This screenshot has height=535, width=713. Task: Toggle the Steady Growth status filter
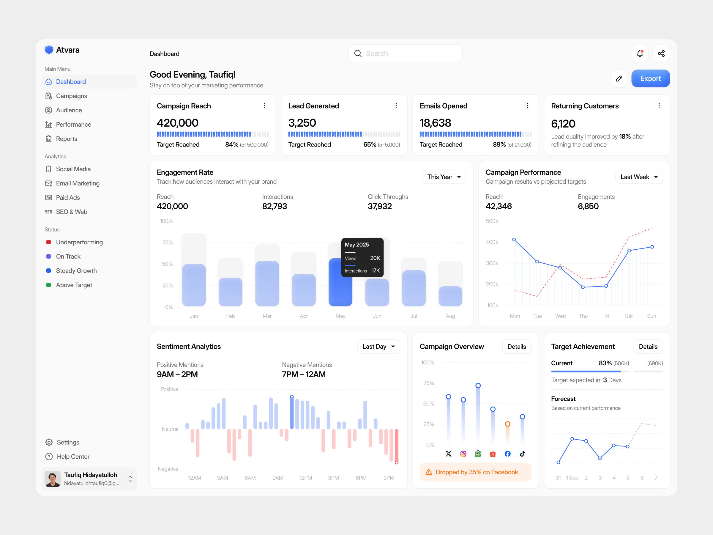point(76,270)
